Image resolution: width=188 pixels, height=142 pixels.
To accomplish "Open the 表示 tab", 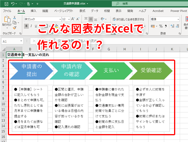I will [x=118, y=11].
